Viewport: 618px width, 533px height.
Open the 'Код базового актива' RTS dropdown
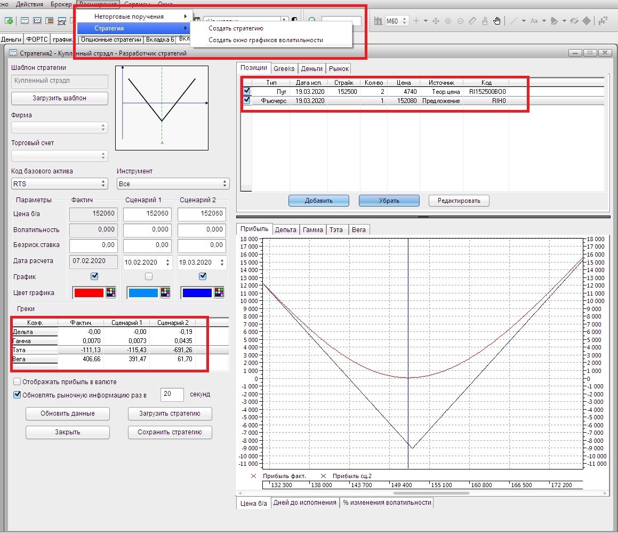coord(59,184)
